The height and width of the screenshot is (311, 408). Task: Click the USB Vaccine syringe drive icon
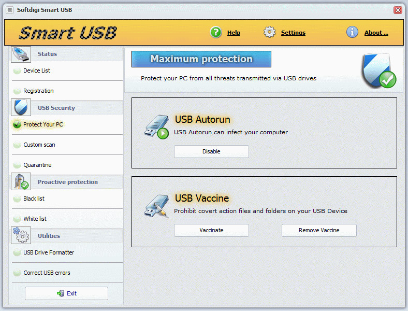[157, 206]
